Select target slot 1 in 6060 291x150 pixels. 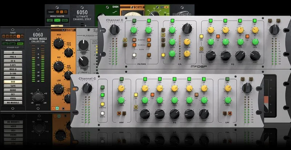coord(4,37)
